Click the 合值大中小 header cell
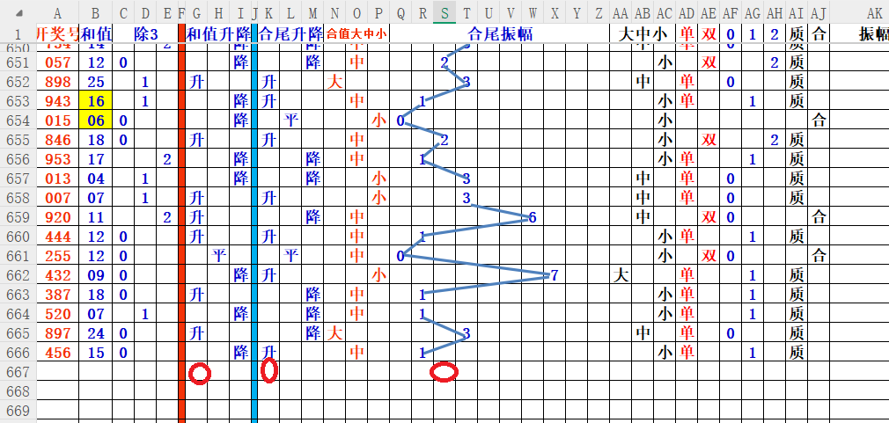 (x=357, y=34)
